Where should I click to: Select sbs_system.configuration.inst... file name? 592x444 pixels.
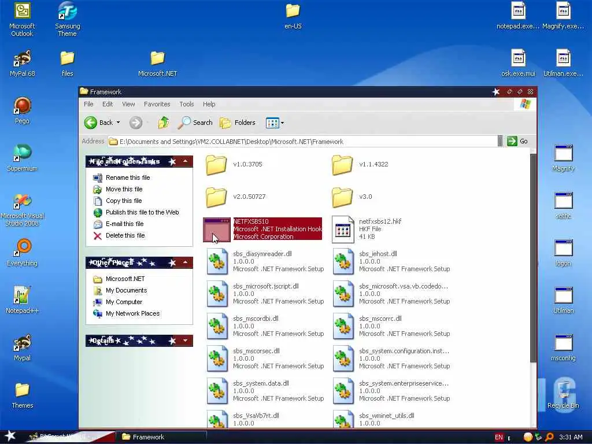point(404,351)
